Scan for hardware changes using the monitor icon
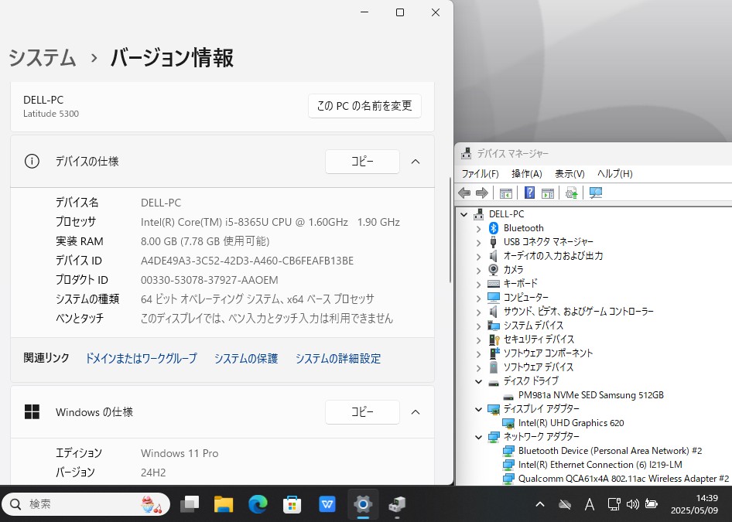The height and width of the screenshot is (522, 732). point(596,193)
